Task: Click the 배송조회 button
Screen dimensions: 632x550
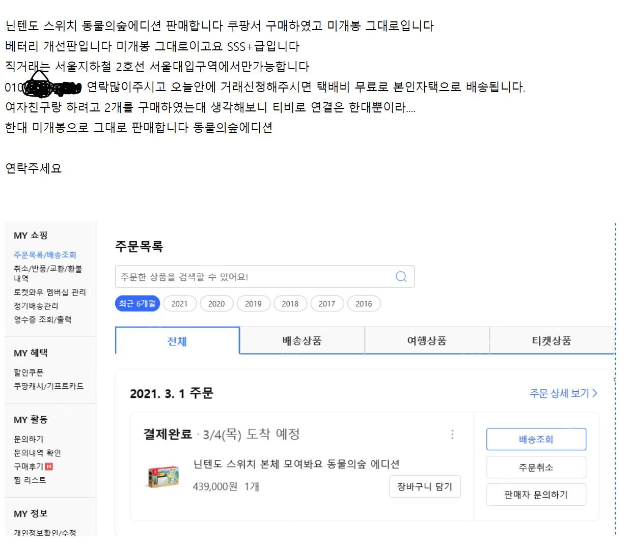Action: click(536, 439)
